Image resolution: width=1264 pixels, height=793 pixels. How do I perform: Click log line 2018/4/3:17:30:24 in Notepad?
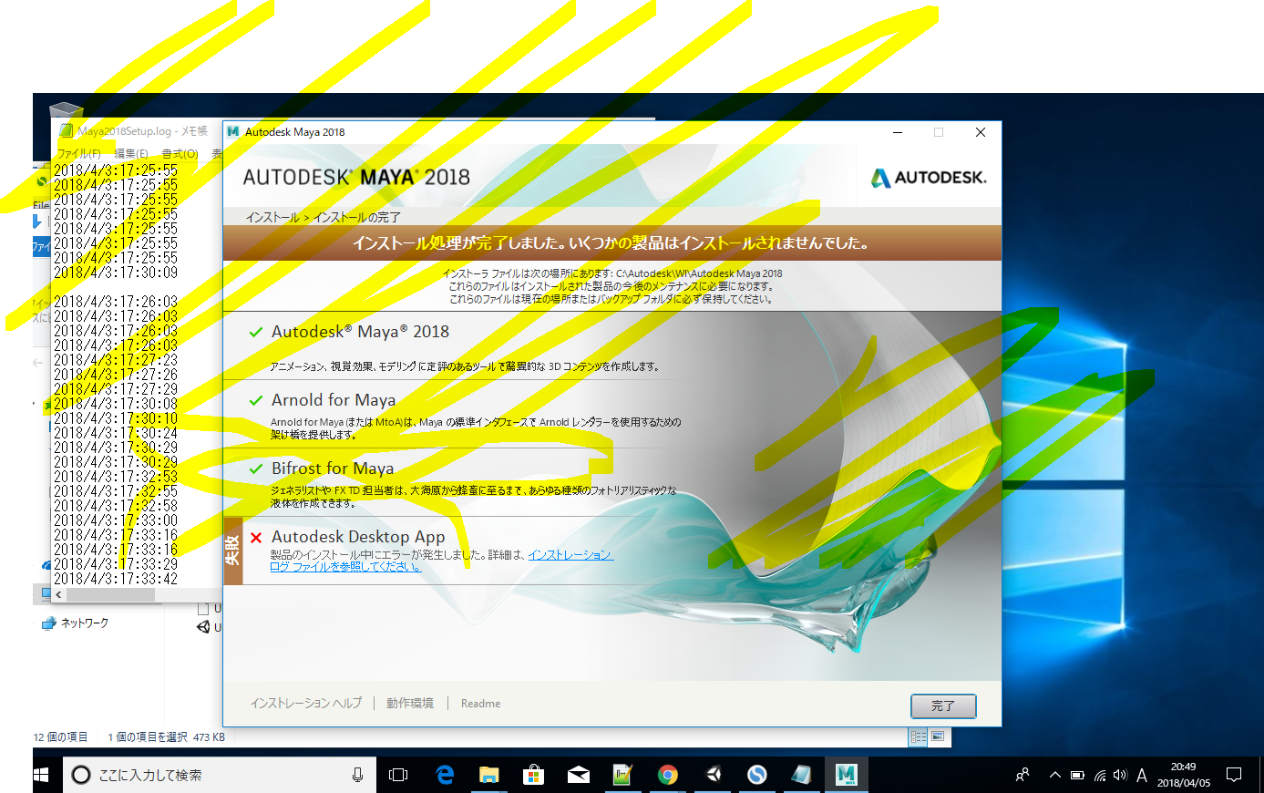click(116, 433)
